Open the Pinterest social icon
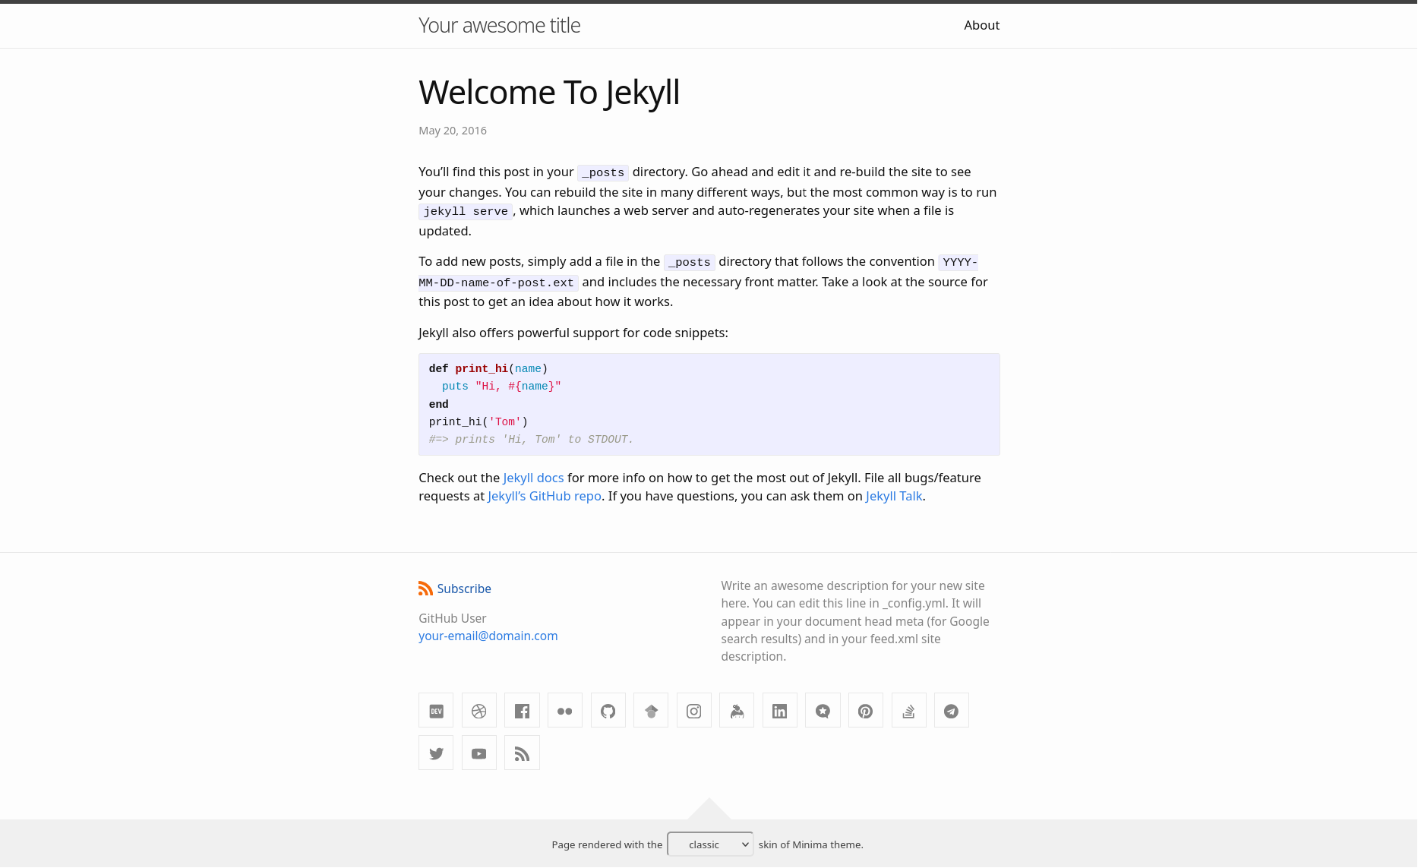The image size is (1418, 868). [x=866, y=710]
